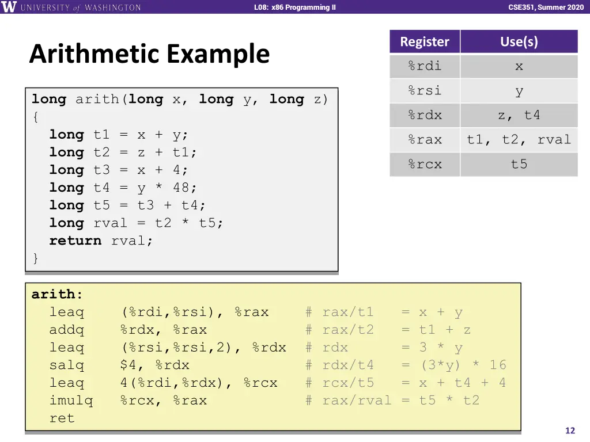Click the 't5' use cell in table
Viewport: 590px width, 442px height.
[519, 164]
